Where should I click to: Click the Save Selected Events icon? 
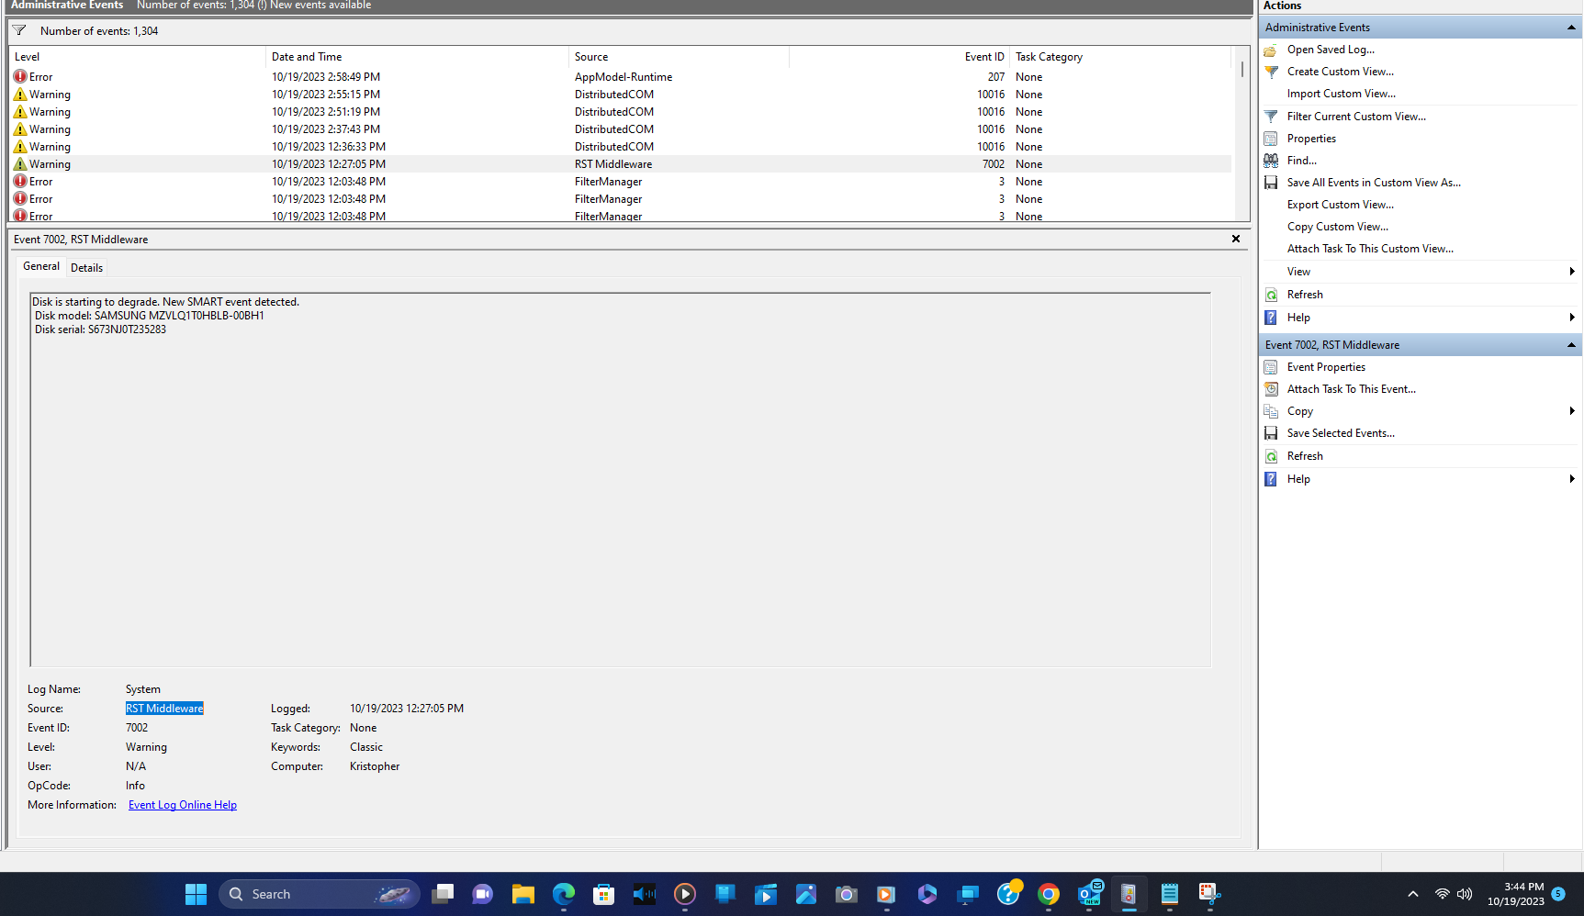[x=1271, y=432]
